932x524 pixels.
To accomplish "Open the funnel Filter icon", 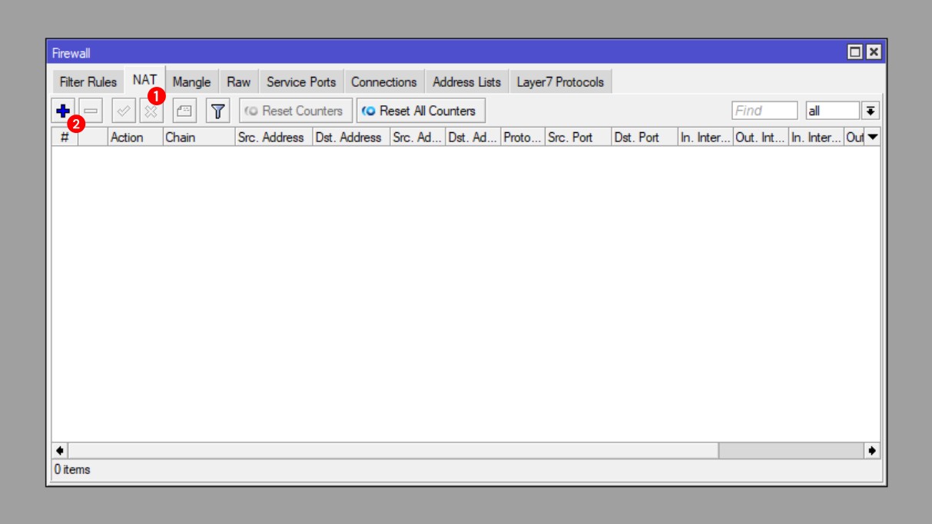I will point(218,111).
